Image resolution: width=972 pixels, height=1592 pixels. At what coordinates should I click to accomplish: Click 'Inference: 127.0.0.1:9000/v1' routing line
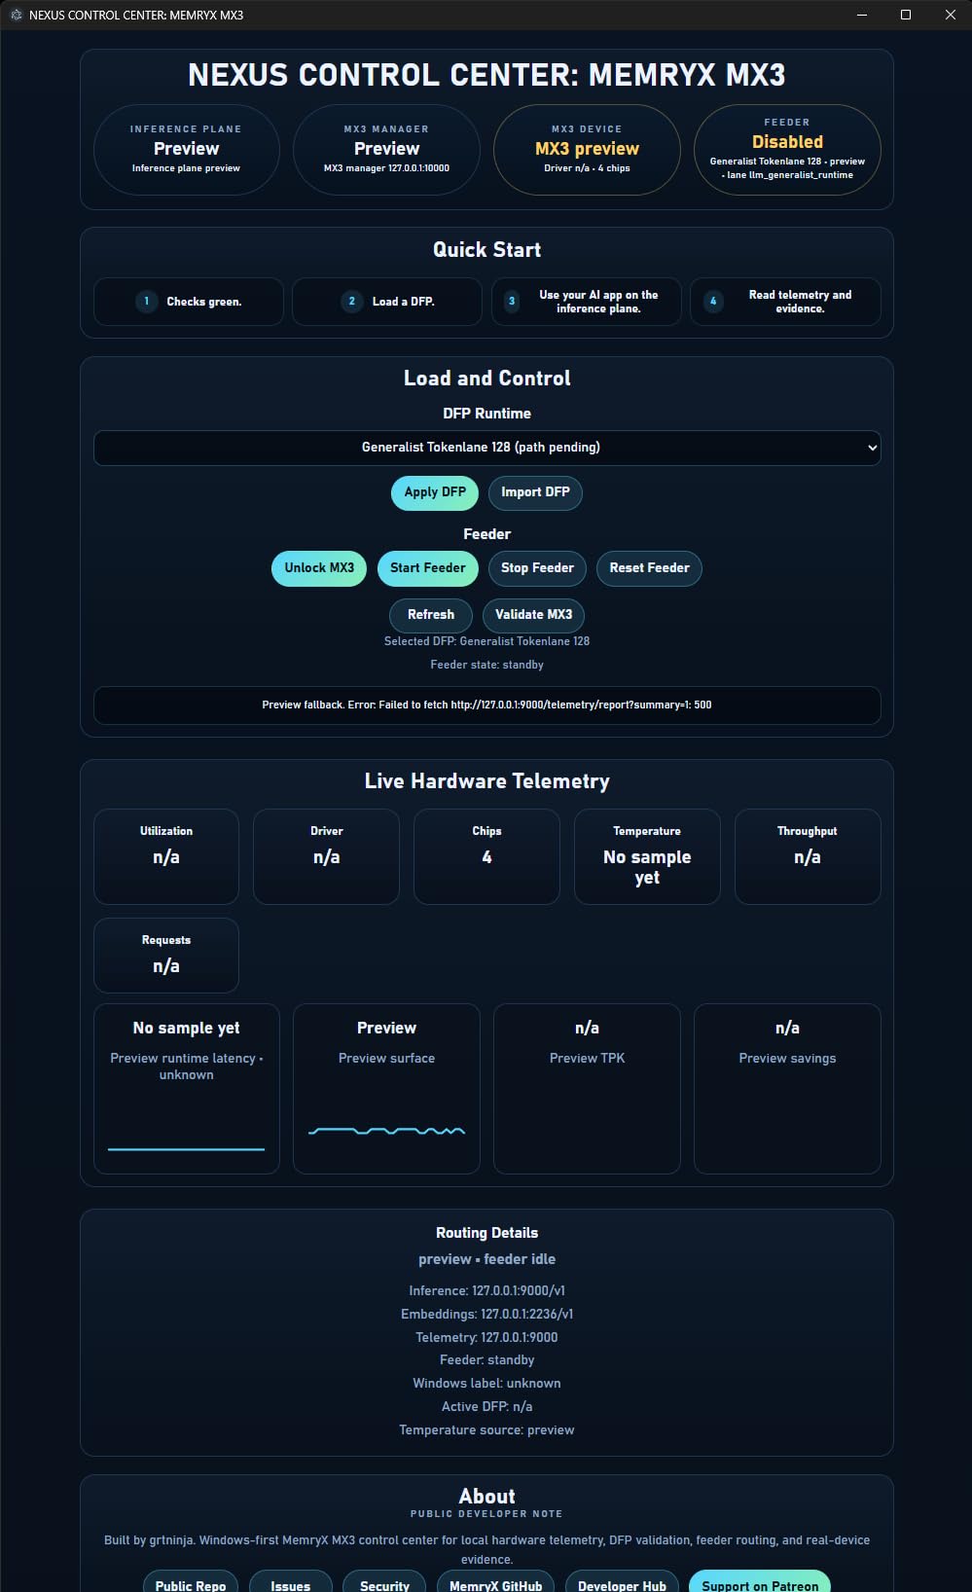point(486,1290)
